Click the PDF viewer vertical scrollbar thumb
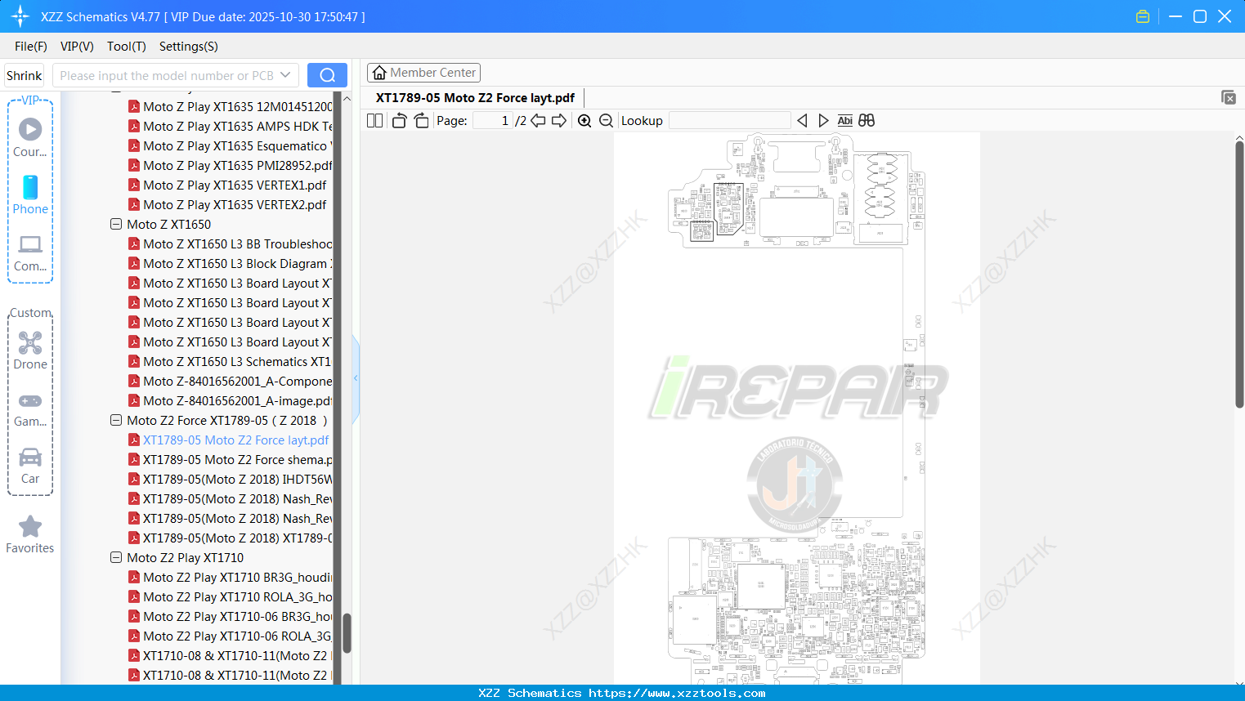The image size is (1245, 701). tap(1239, 275)
